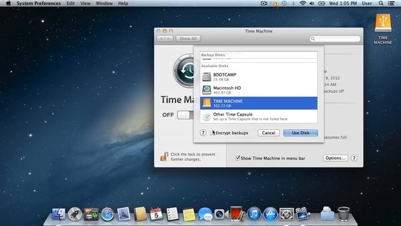Viewport: 401px width, 226px height.
Task: Open Finder from the dock
Action: pyautogui.click(x=58, y=214)
